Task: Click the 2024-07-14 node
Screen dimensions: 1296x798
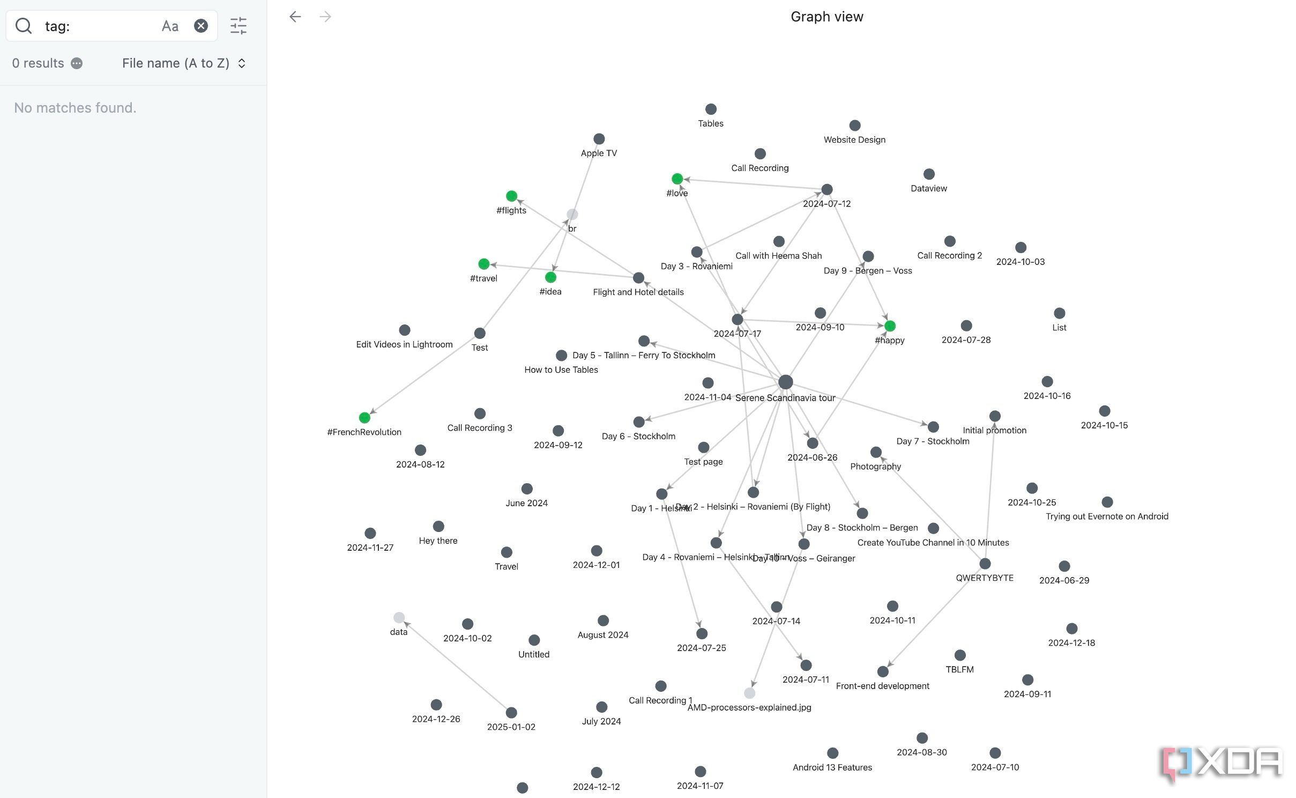Action: [x=776, y=607]
